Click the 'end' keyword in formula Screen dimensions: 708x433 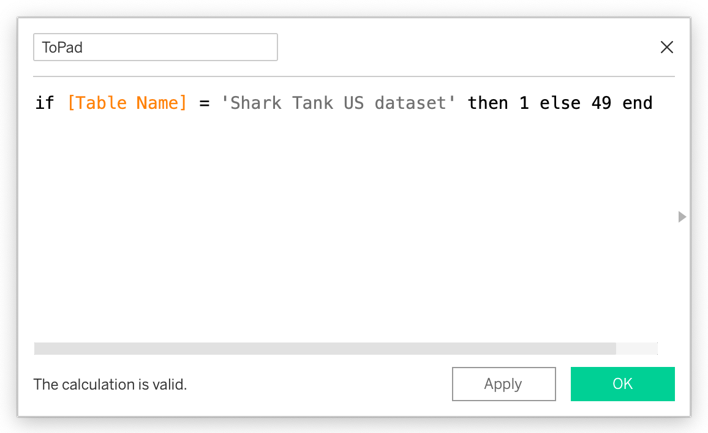637,103
